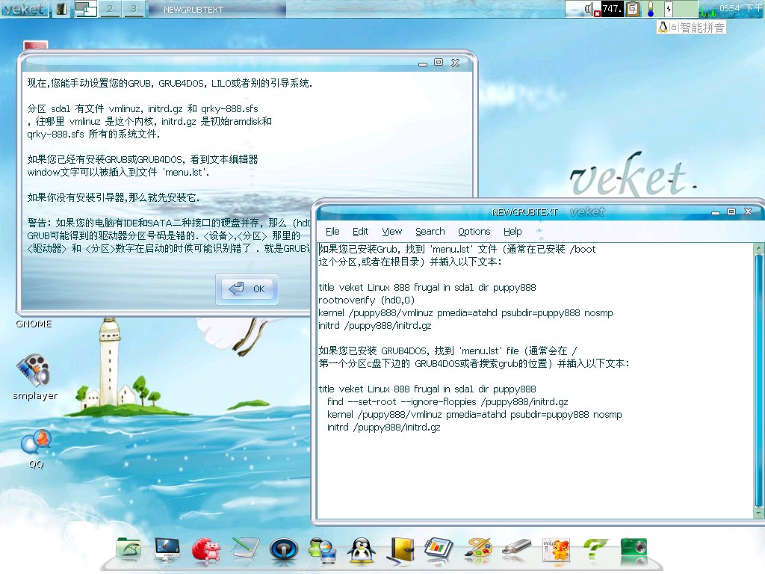Open the Edit menu in NEWGRUBTEXT editor
The width and height of the screenshot is (765, 574).
360,232
